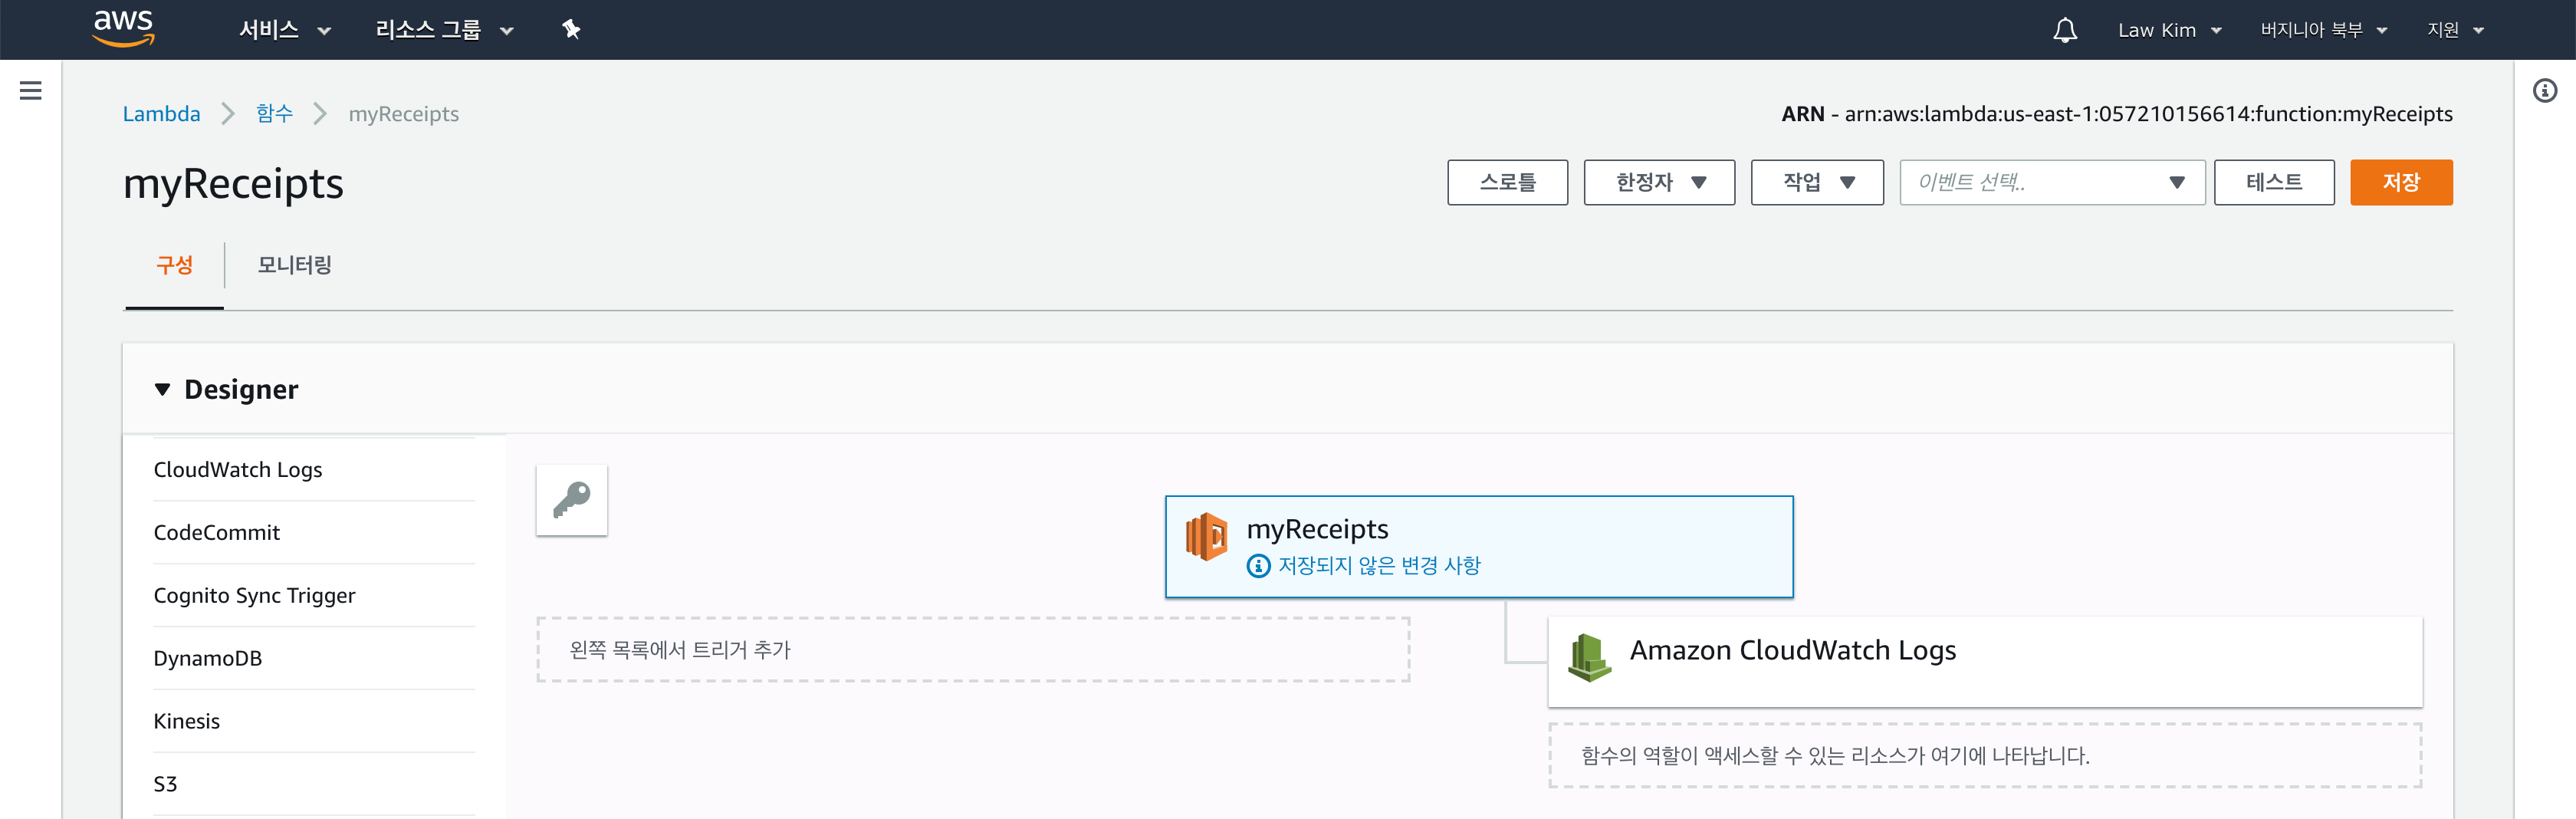The width and height of the screenshot is (2576, 819).
Task: Click the 왼쪽 목록에서 트리거 추가 placeholder box
Action: [x=973, y=650]
